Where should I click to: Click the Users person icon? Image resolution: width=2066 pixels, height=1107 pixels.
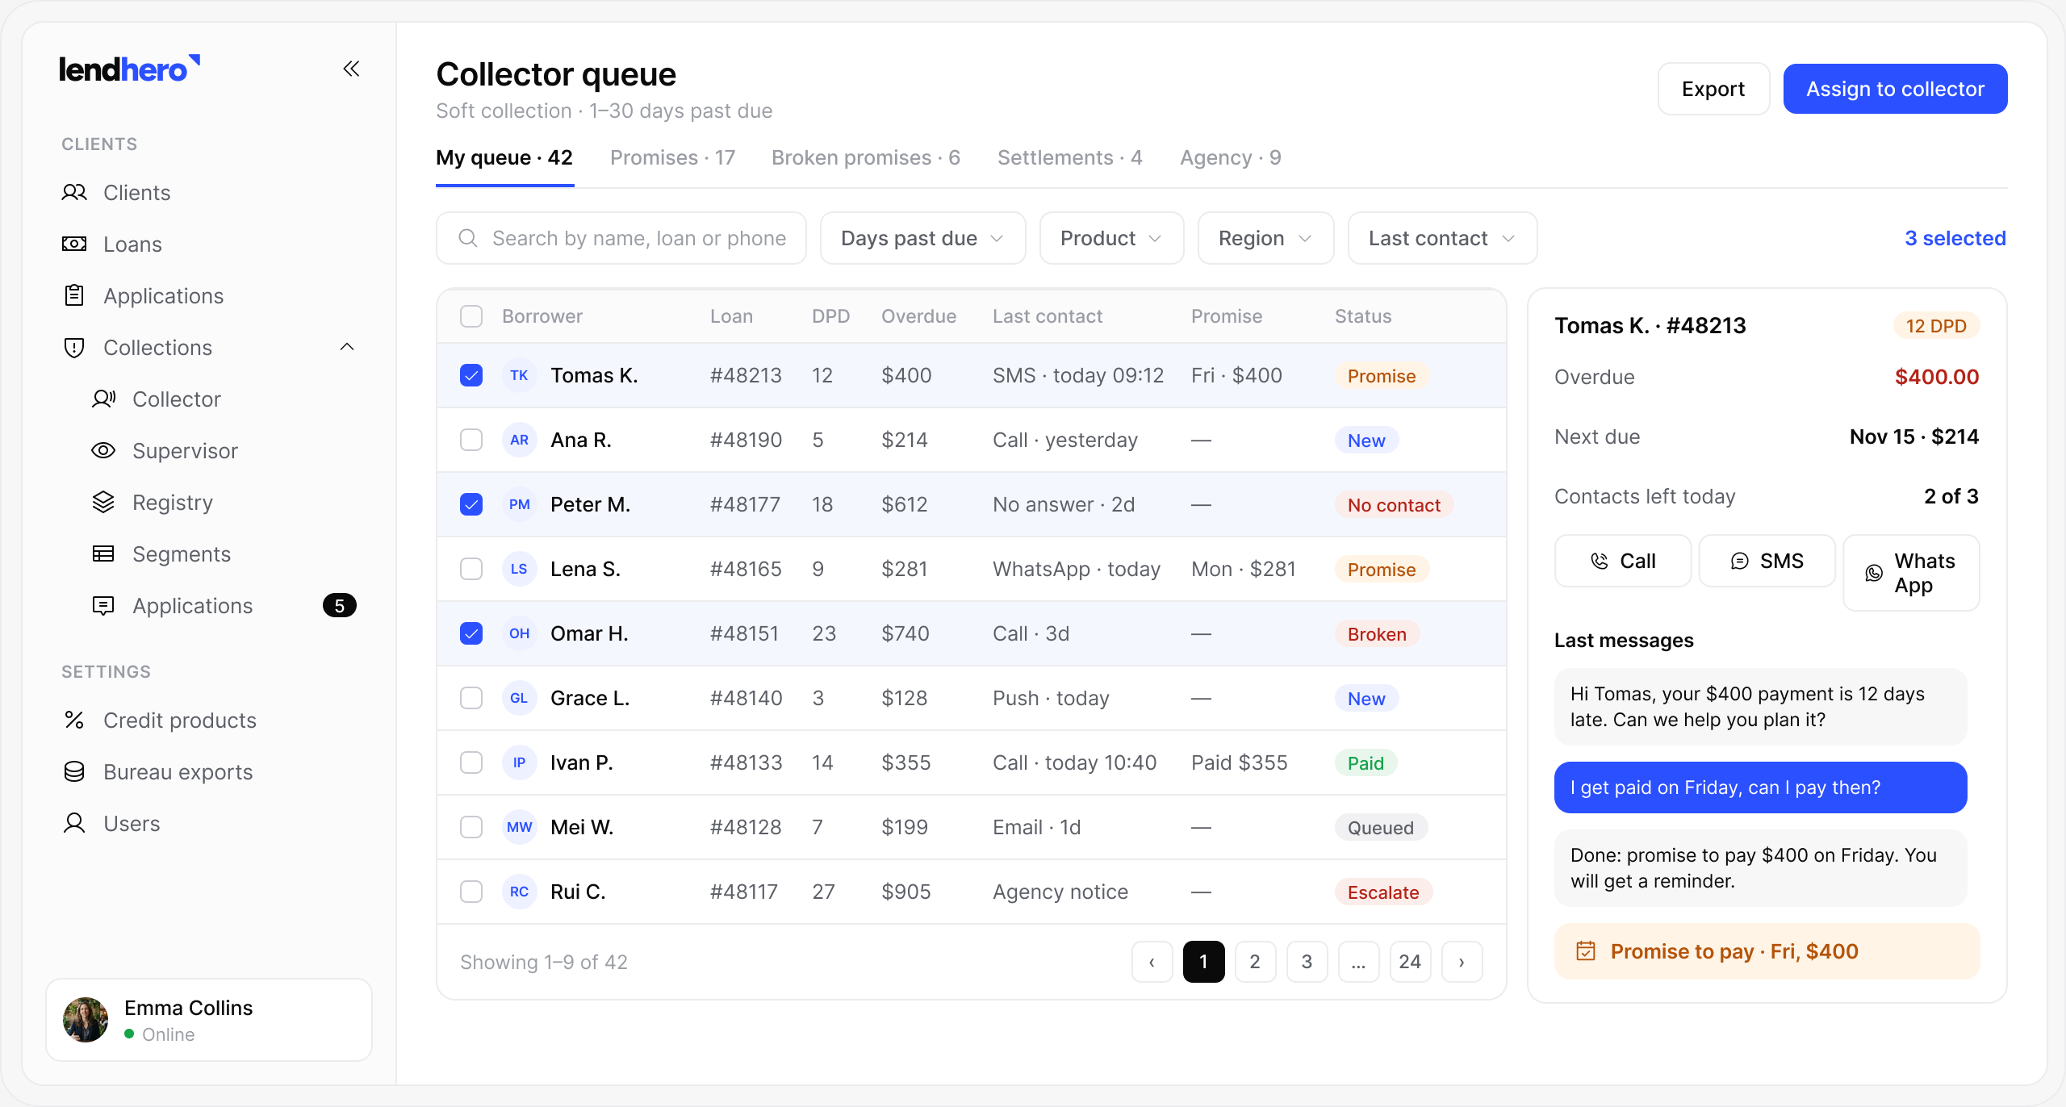(x=74, y=823)
